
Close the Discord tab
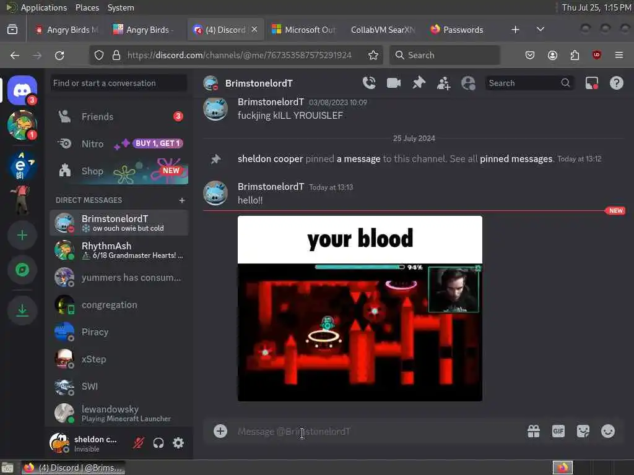pos(254,29)
